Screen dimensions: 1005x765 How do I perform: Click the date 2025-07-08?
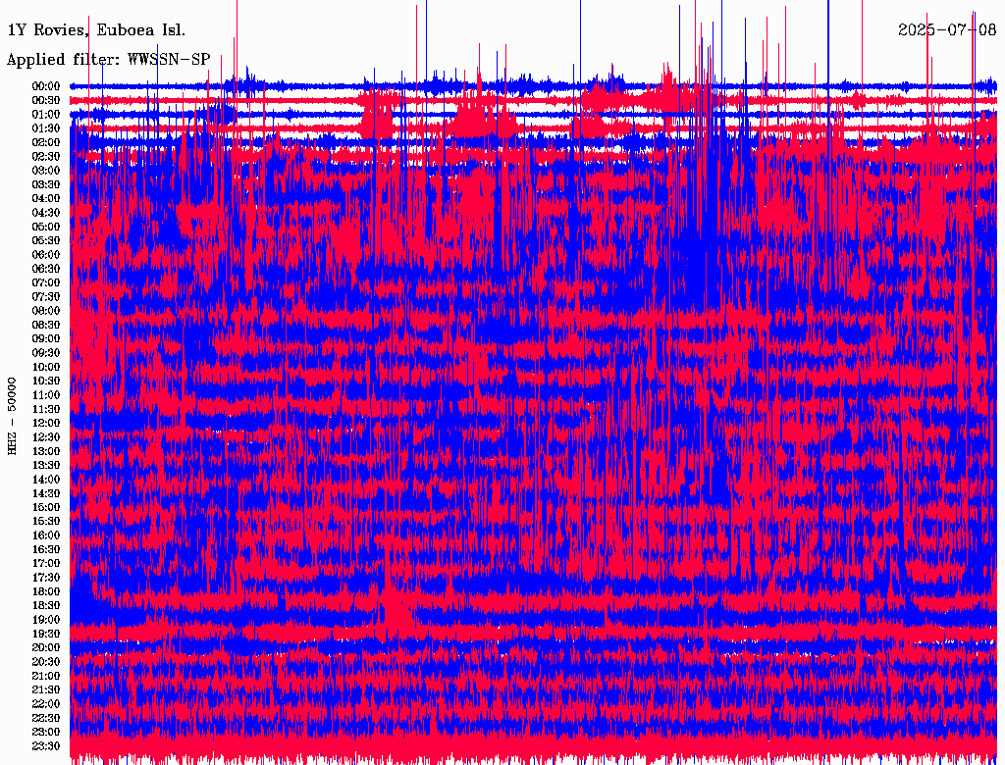947,29
